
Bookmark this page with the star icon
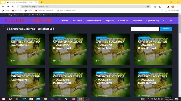(x=148, y=7)
